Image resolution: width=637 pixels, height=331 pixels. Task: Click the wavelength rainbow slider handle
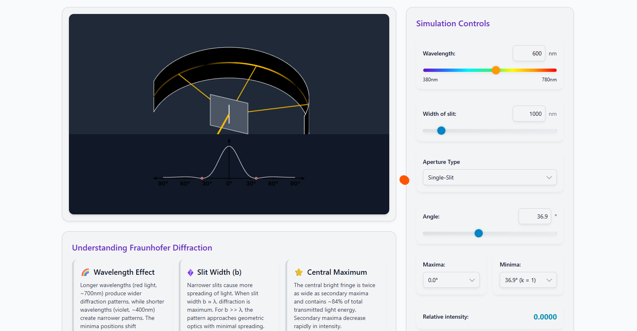(x=496, y=70)
